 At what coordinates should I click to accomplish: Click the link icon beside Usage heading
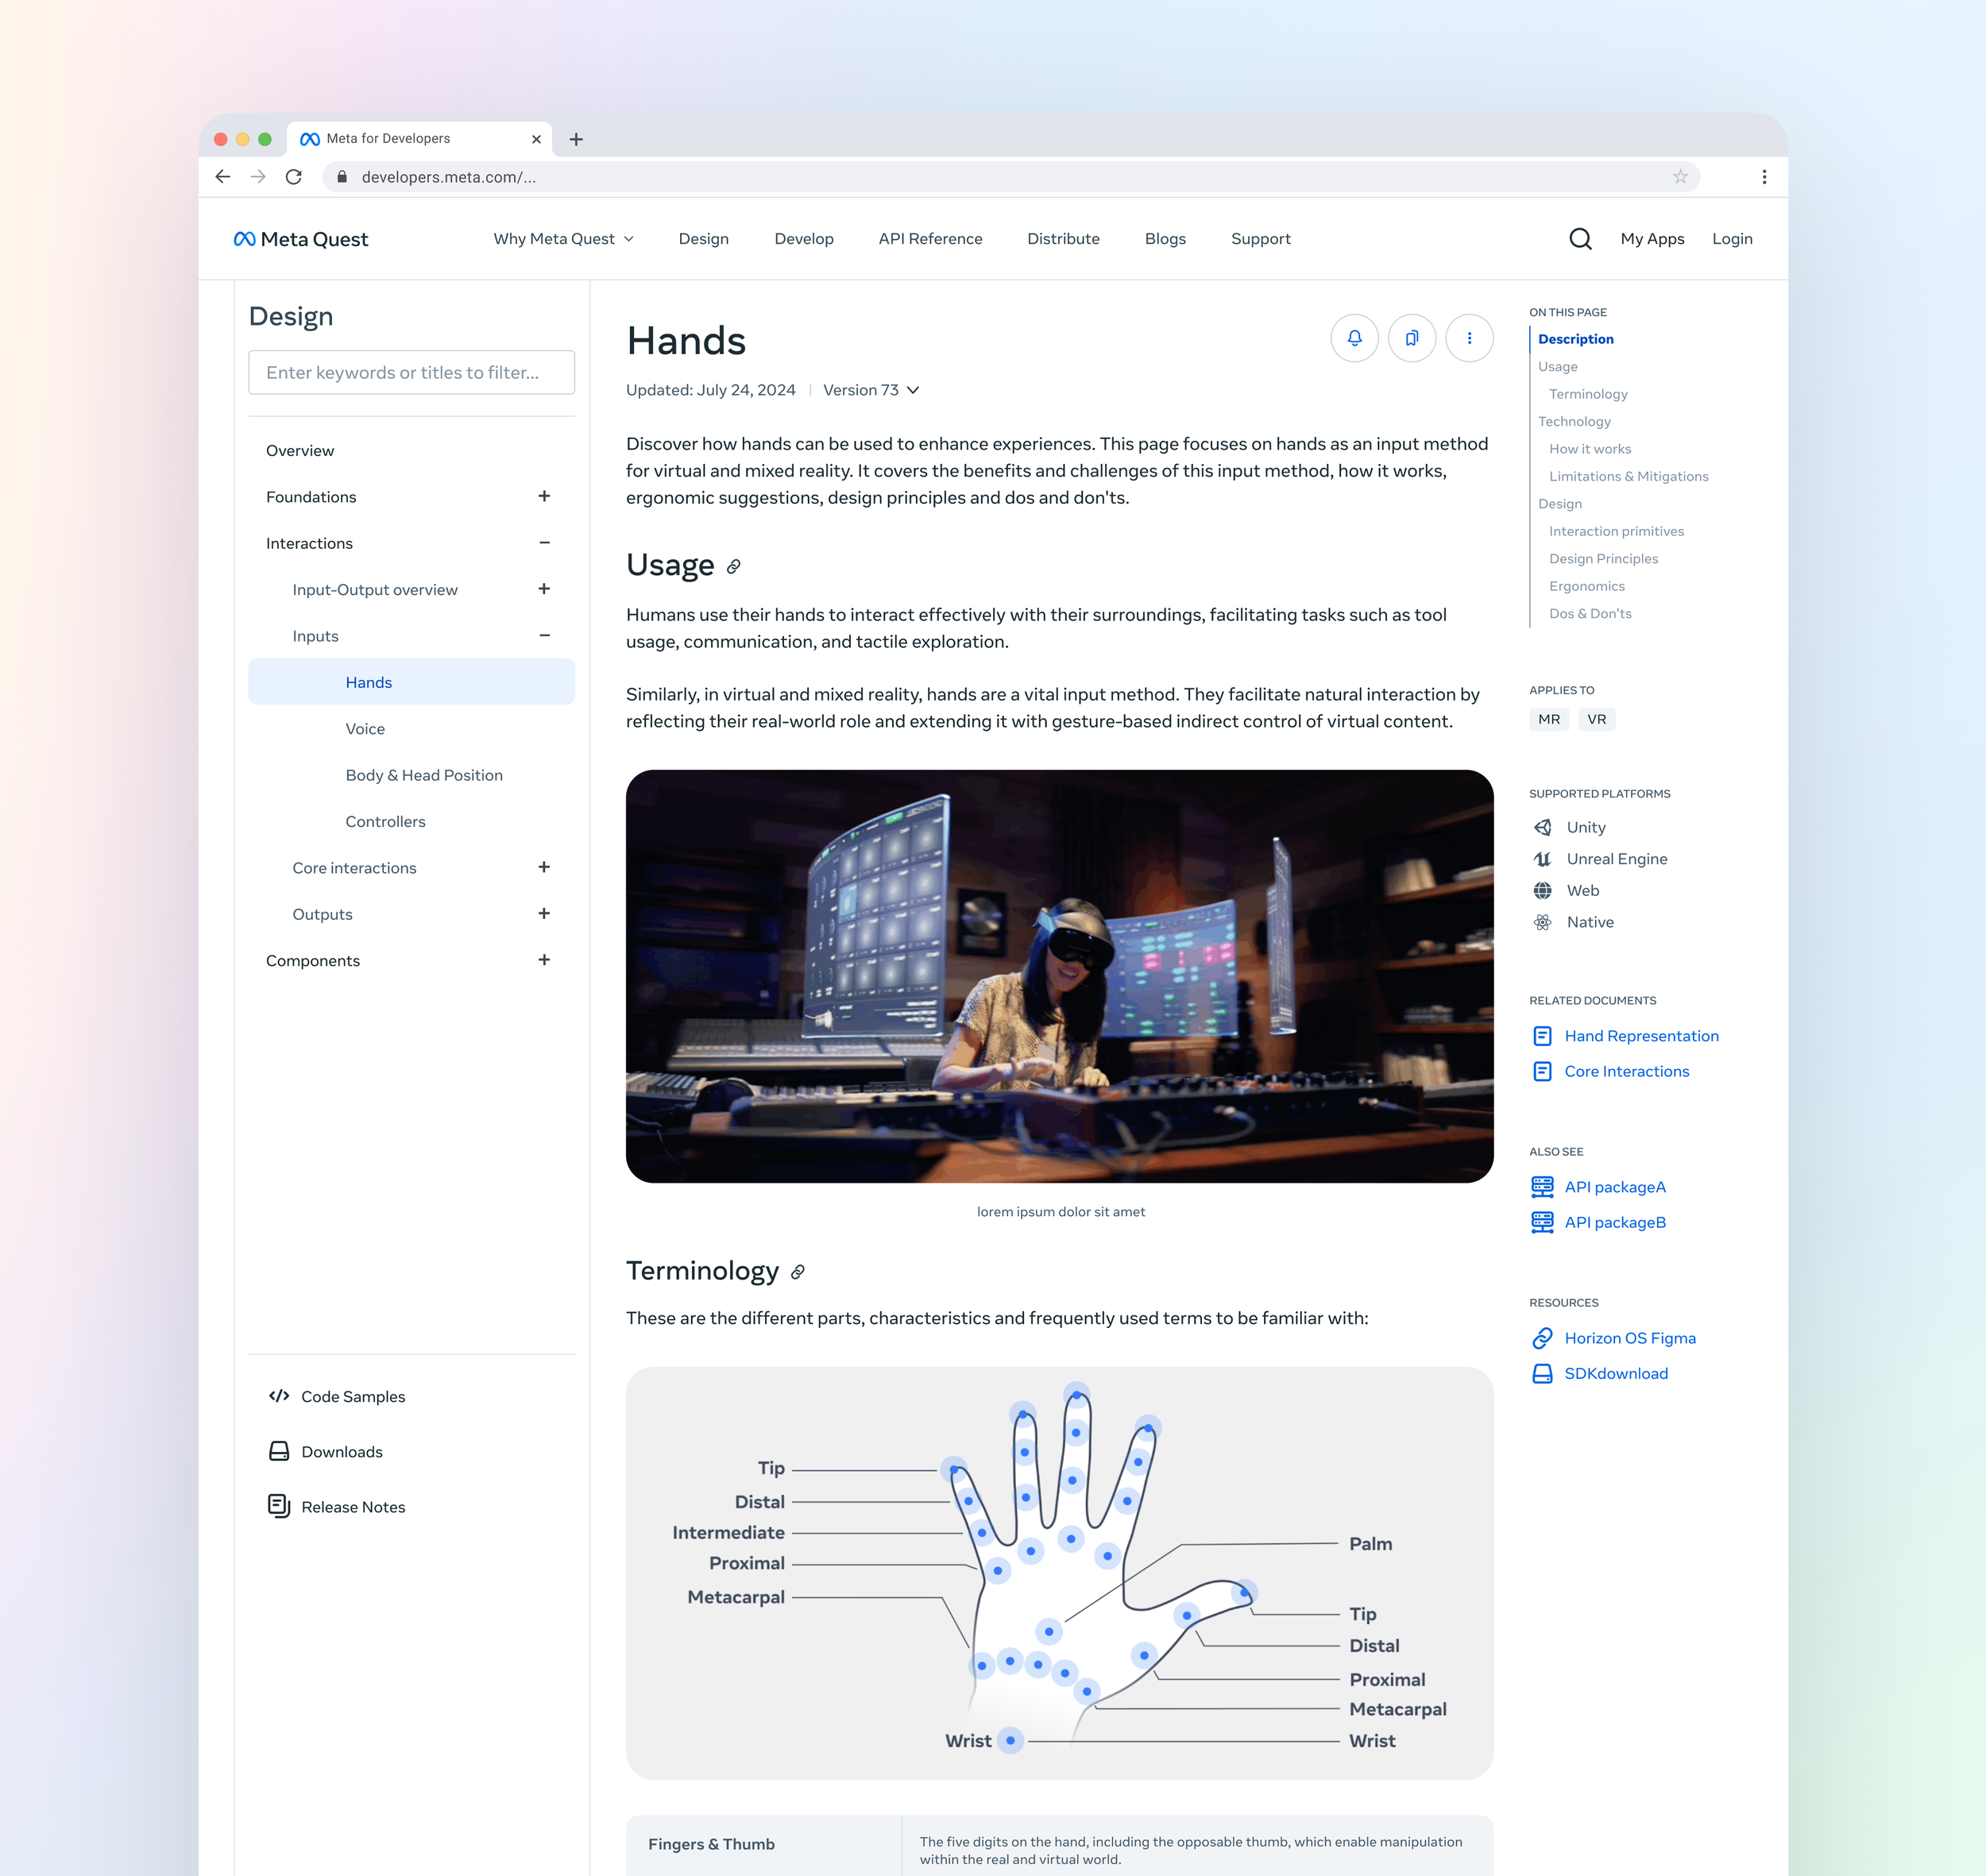click(x=733, y=567)
